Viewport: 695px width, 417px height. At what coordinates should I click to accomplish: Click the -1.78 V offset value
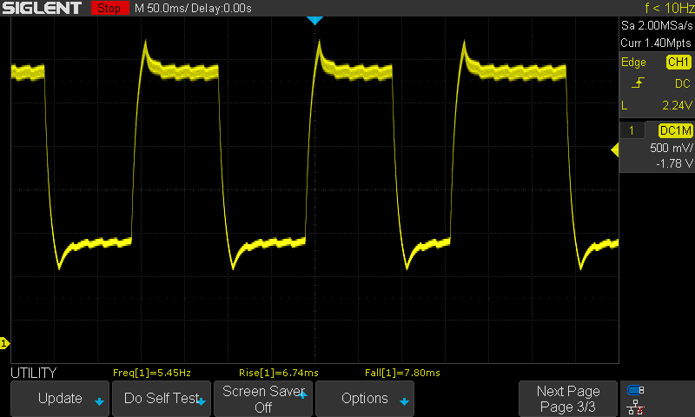click(x=674, y=163)
